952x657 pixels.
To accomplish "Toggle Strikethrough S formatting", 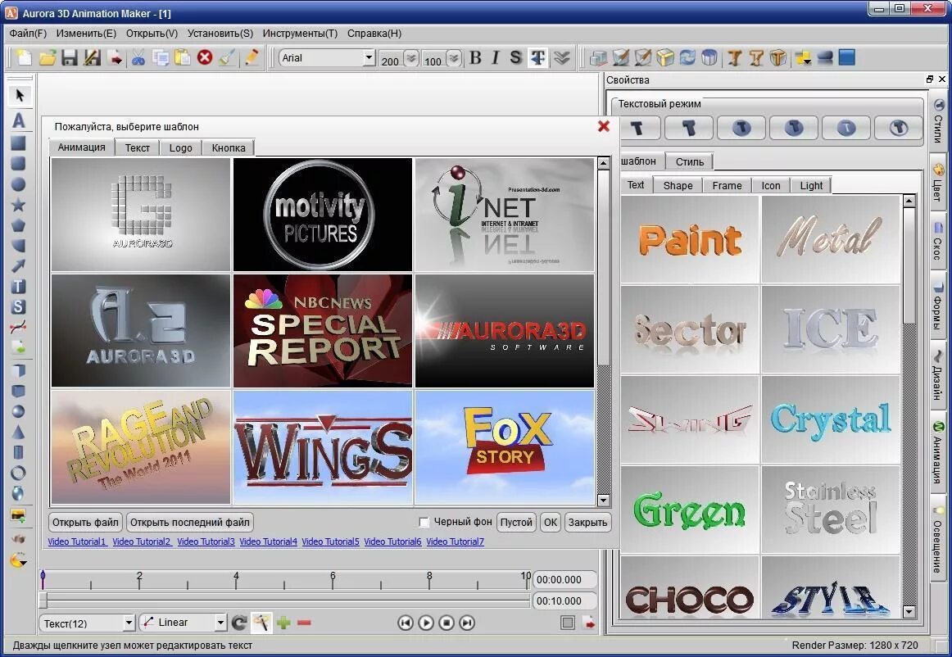I will pyautogui.click(x=515, y=57).
